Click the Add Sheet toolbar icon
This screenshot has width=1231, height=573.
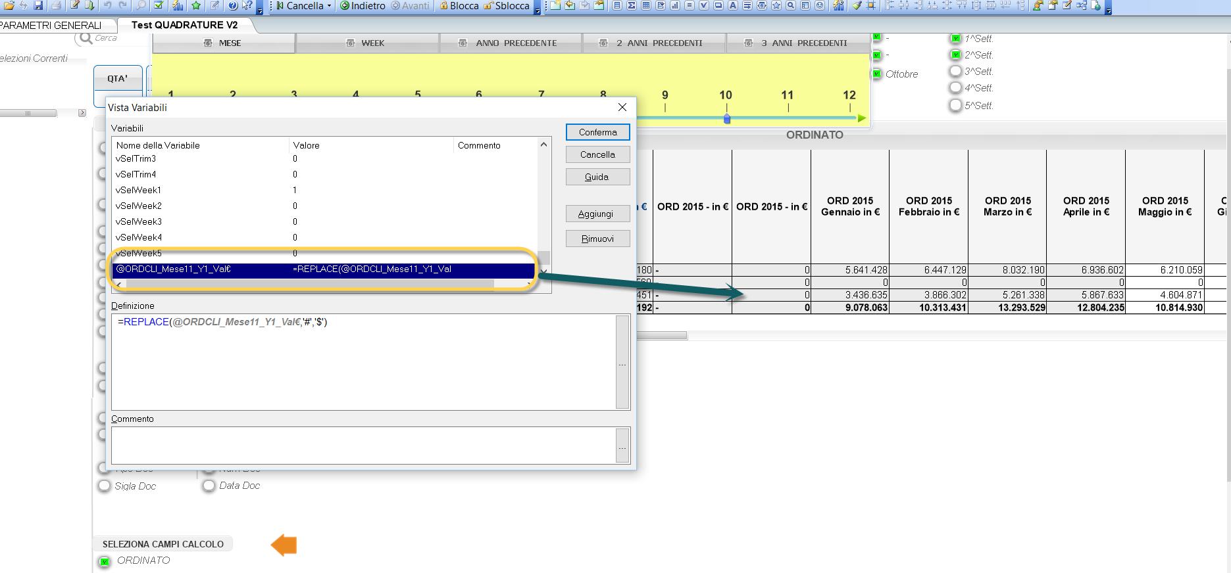click(x=555, y=5)
